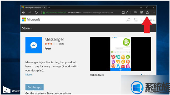Click the mobile device caption

click(x=97, y=75)
